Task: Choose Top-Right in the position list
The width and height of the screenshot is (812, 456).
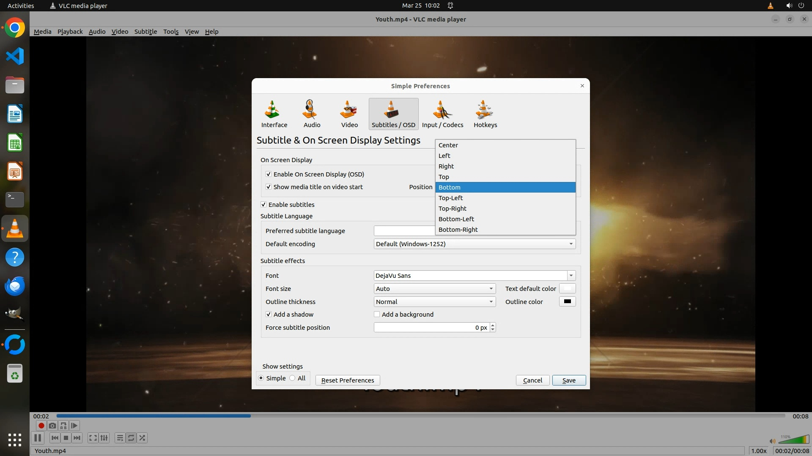Action: [x=452, y=208]
